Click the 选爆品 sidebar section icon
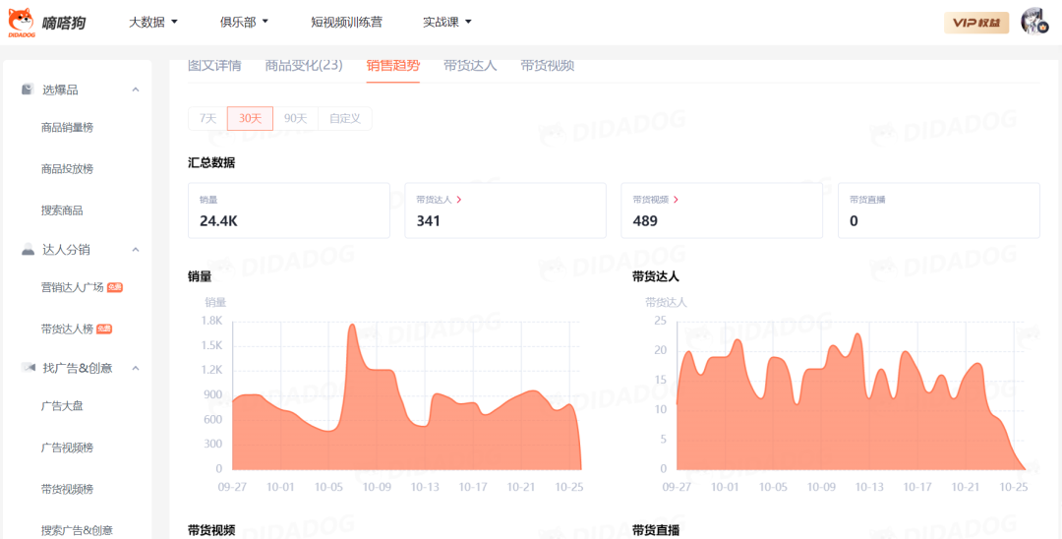The image size is (1062, 539). [x=28, y=90]
